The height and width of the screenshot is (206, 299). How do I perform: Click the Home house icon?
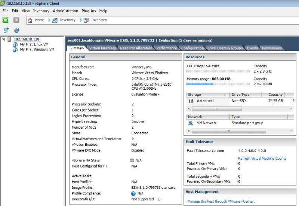pos(30,20)
